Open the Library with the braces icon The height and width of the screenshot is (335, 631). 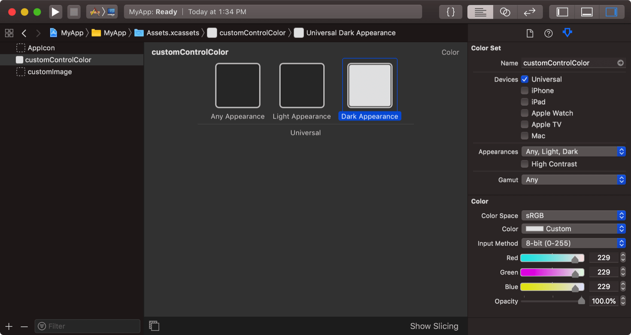450,12
